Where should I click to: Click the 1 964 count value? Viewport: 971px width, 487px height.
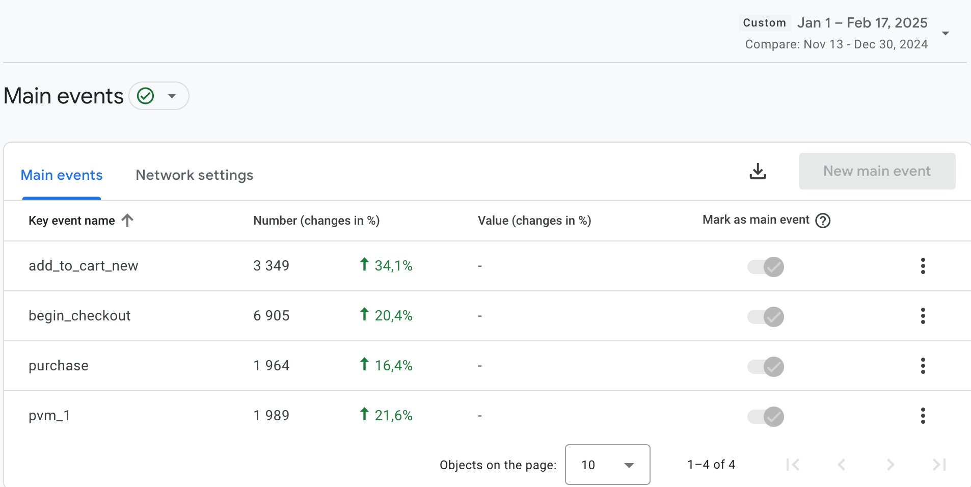click(271, 366)
